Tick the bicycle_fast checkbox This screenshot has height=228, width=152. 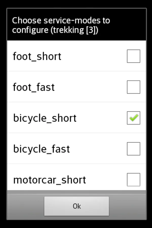[133, 149]
